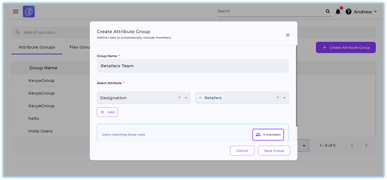Click the brain app logo
This screenshot has width=387, height=180.
tap(29, 12)
